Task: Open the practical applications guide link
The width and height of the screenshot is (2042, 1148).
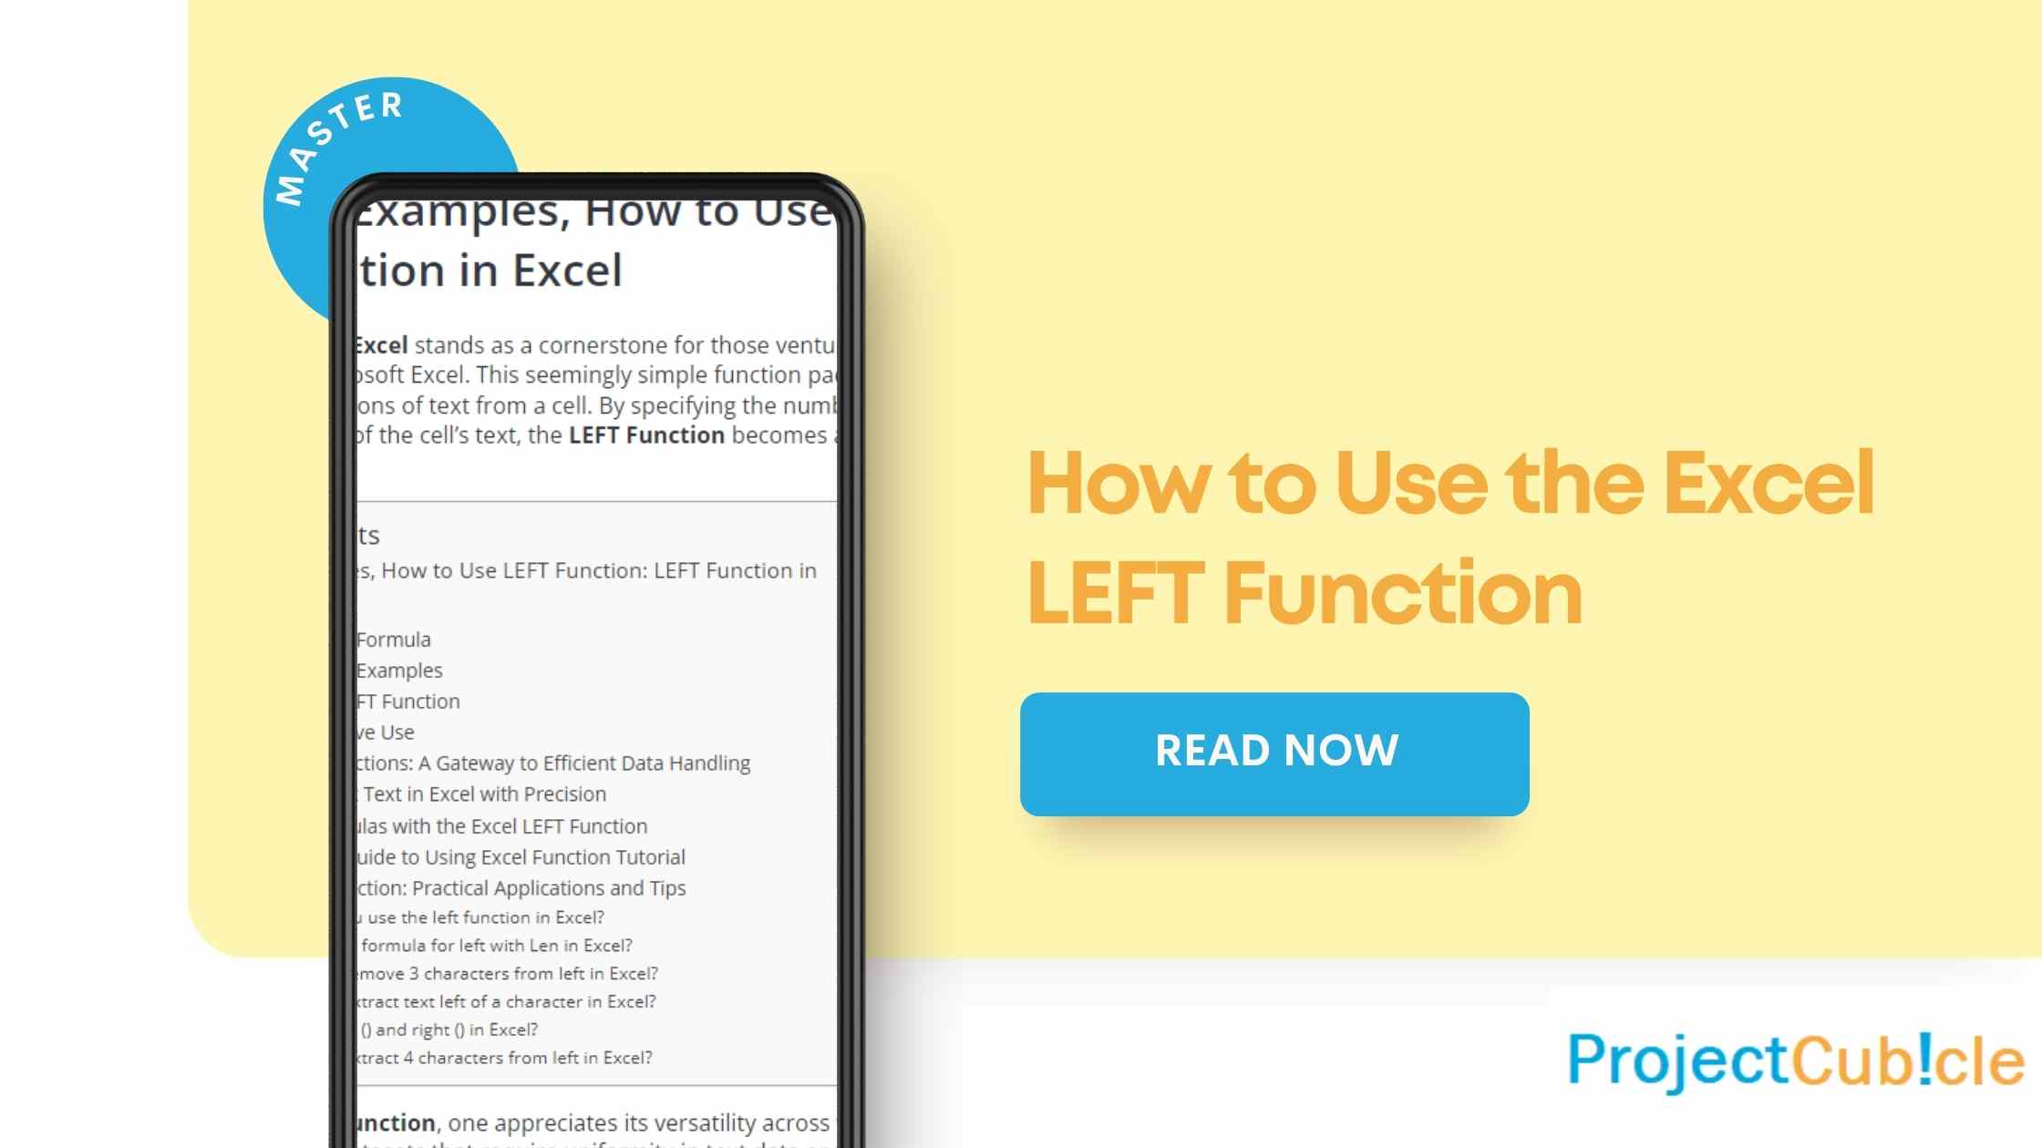Action: point(519,887)
